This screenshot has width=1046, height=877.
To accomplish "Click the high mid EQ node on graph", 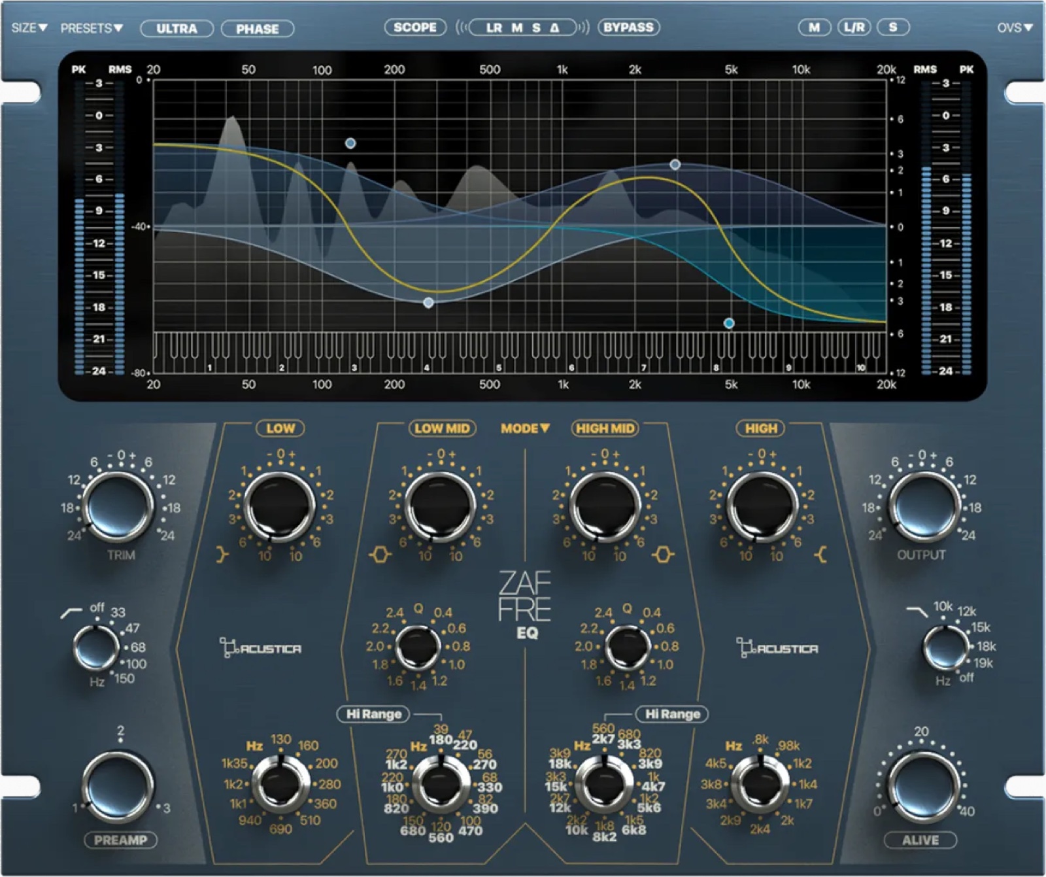I will [675, 165].
